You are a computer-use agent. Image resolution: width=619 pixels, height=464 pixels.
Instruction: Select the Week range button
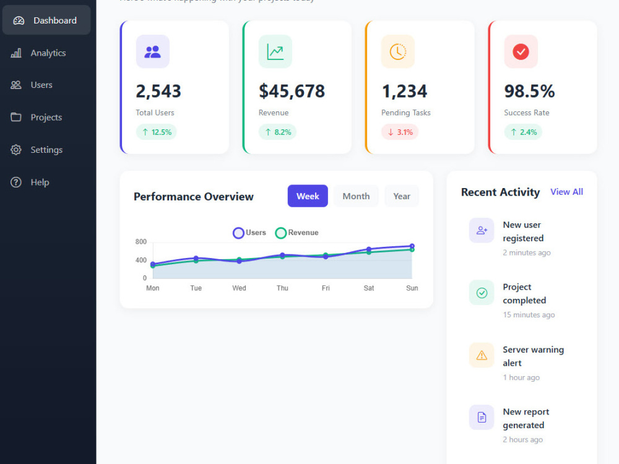tap(308, 196)
